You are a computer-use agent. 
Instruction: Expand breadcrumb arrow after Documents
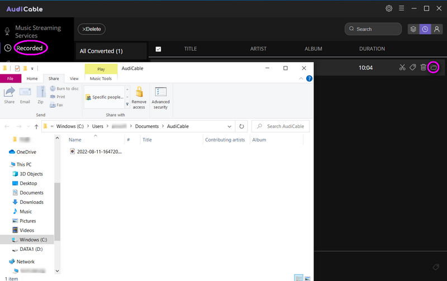163,126
